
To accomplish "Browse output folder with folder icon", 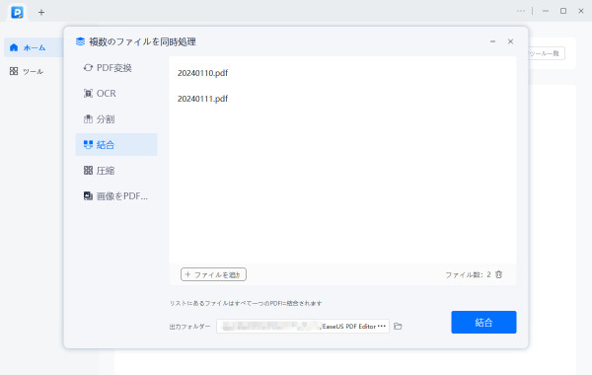I will pyautogui.click(x=398, y=326).
